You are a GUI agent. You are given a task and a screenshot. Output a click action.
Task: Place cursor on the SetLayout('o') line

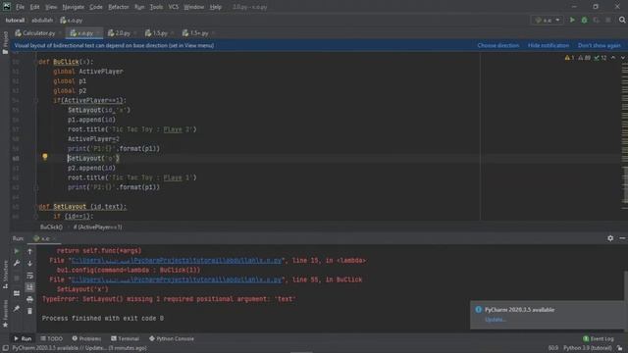click(94, 159)
